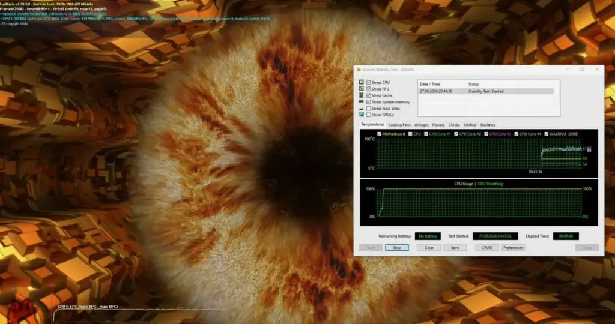Click the Clear button

coord(429,248)
